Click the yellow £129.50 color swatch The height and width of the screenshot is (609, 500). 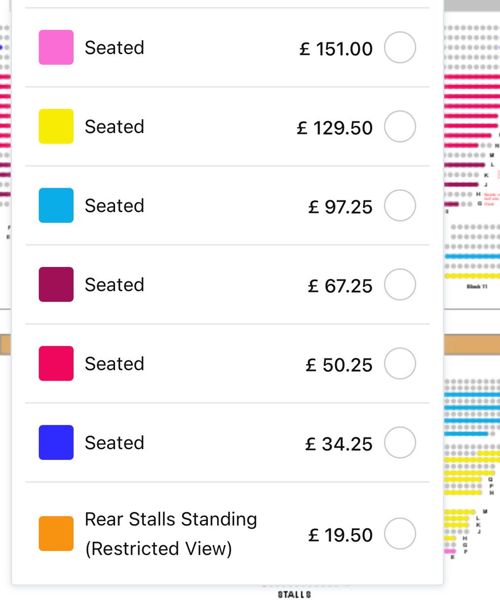pos(56,127)
